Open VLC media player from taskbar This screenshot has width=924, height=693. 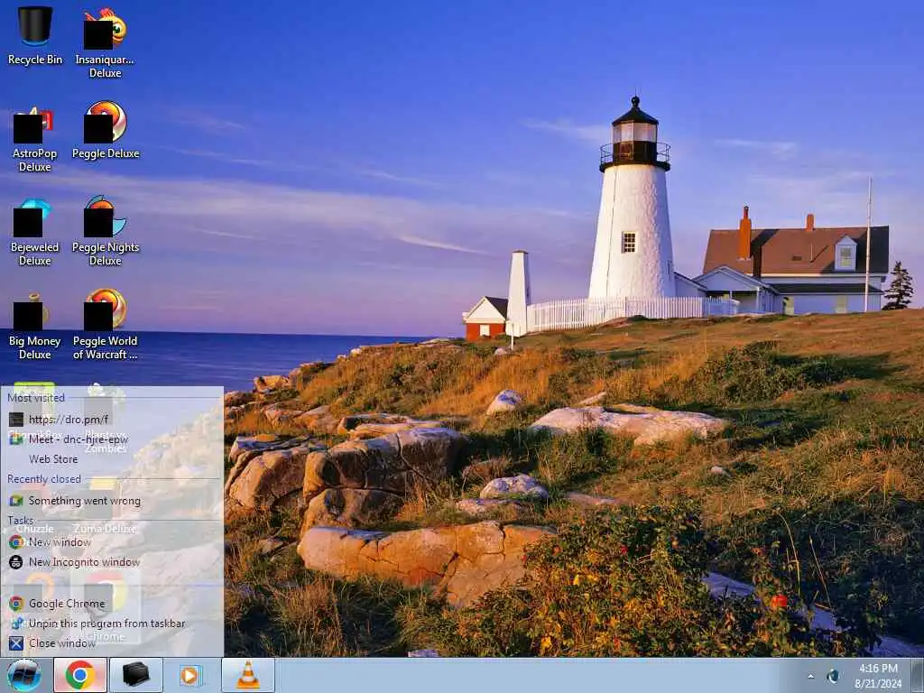pyautogui.click(x=247, y=675)
